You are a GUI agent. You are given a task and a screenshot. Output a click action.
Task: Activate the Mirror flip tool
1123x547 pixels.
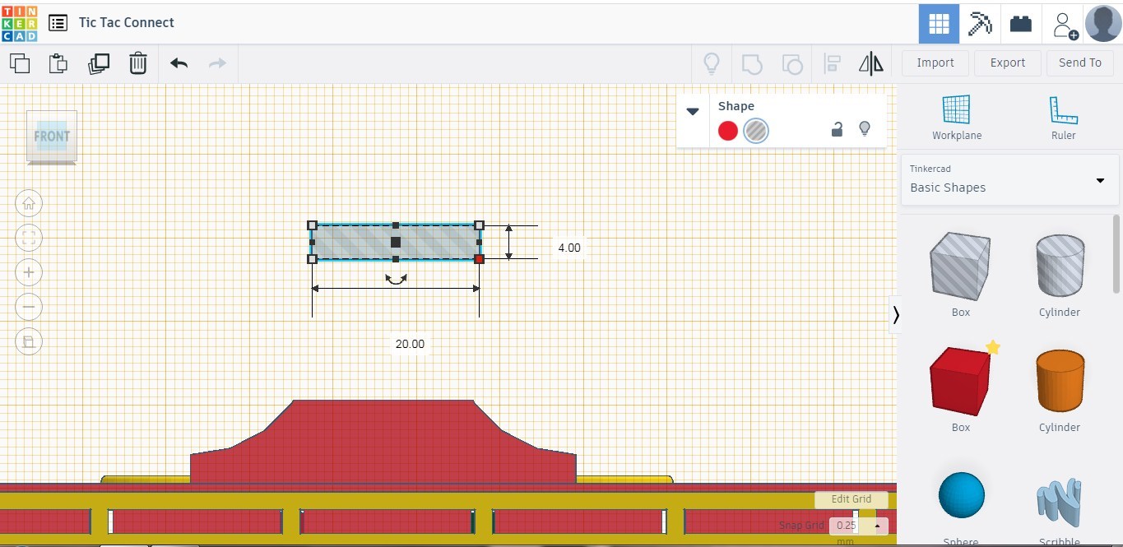[871, 63]
